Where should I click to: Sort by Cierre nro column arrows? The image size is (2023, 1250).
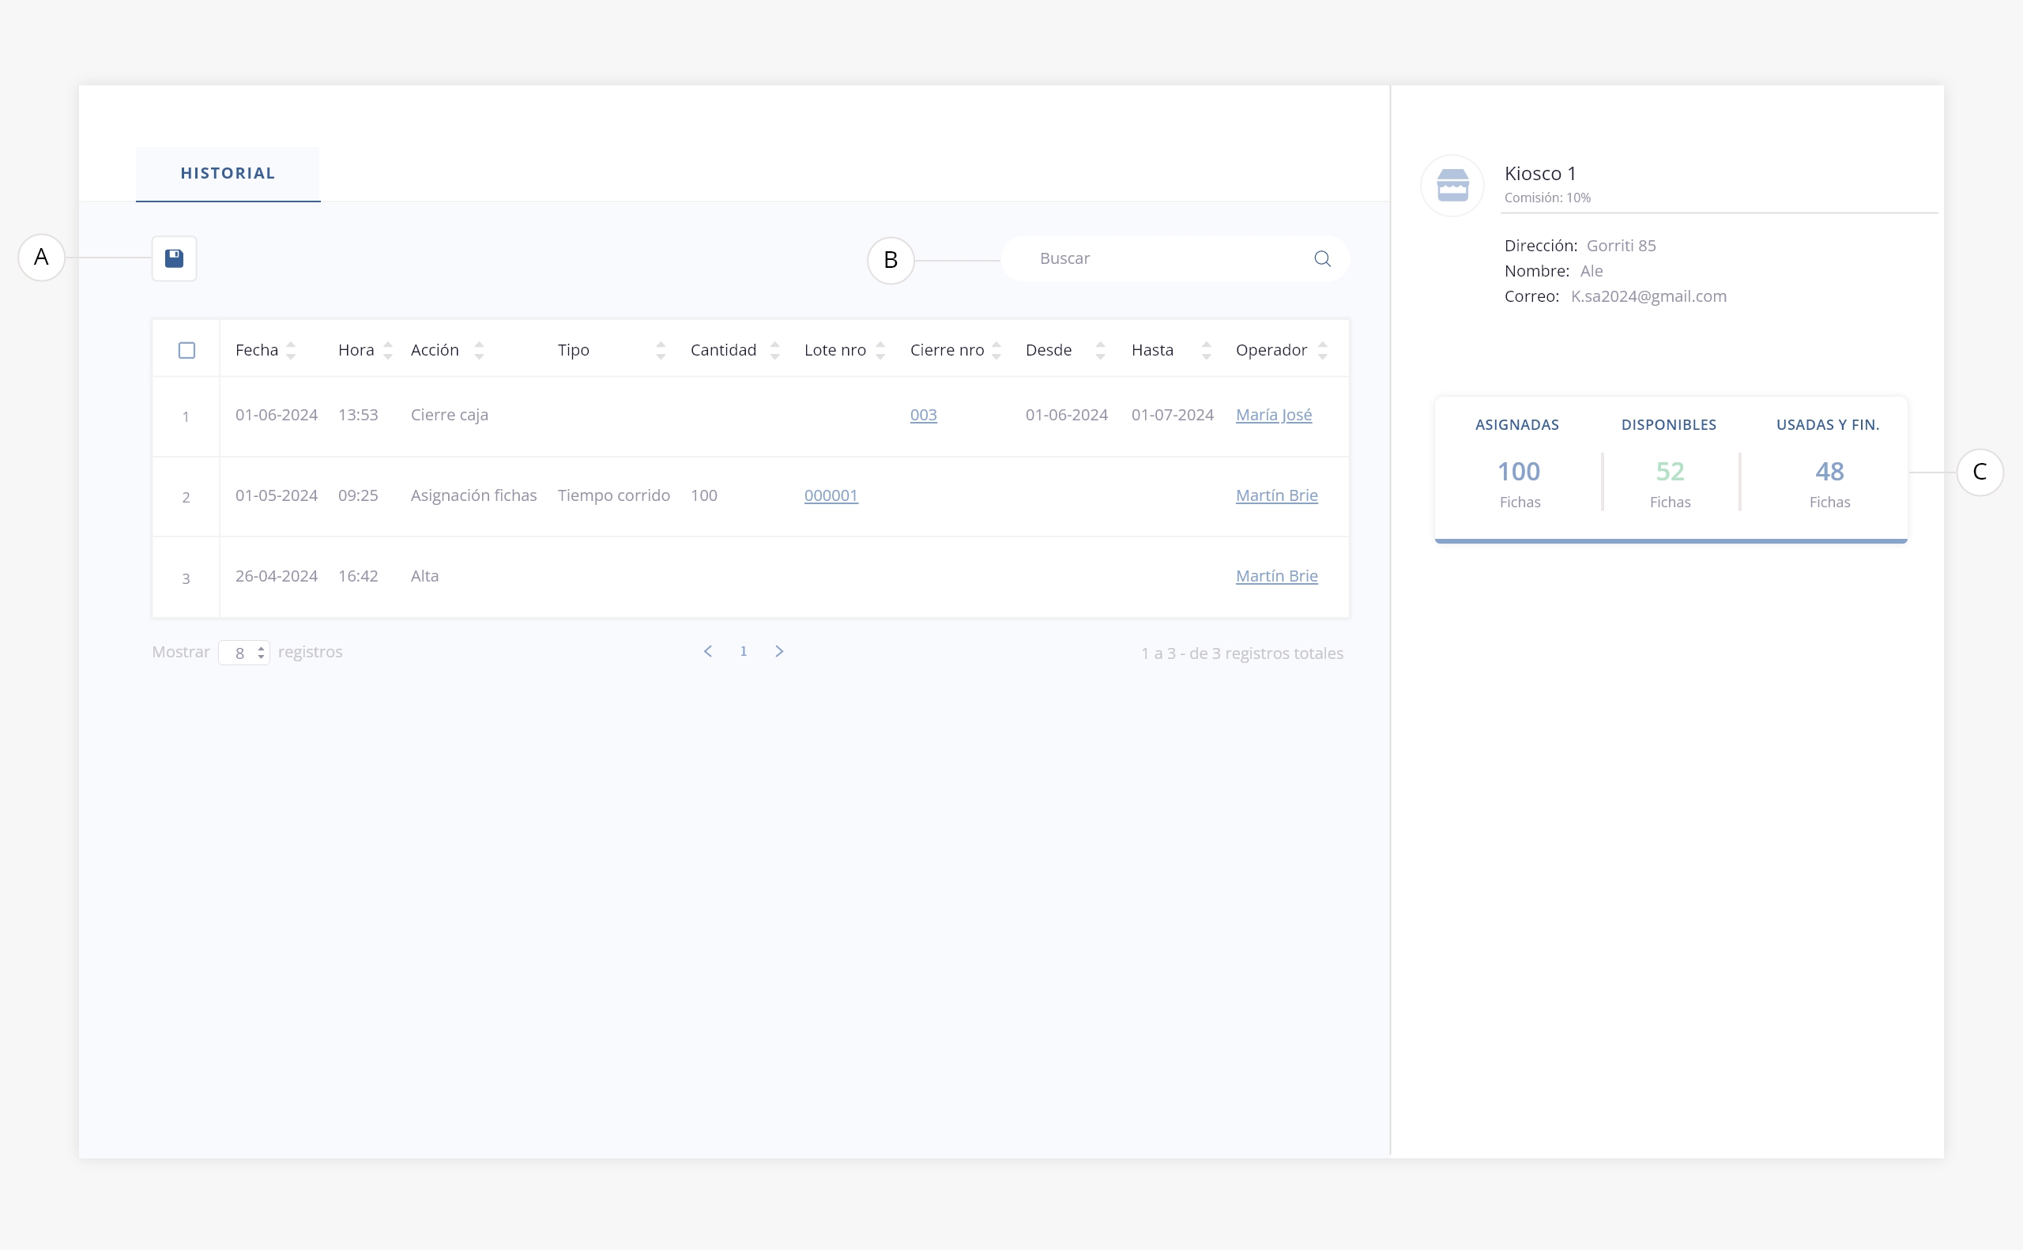(996, 351)
